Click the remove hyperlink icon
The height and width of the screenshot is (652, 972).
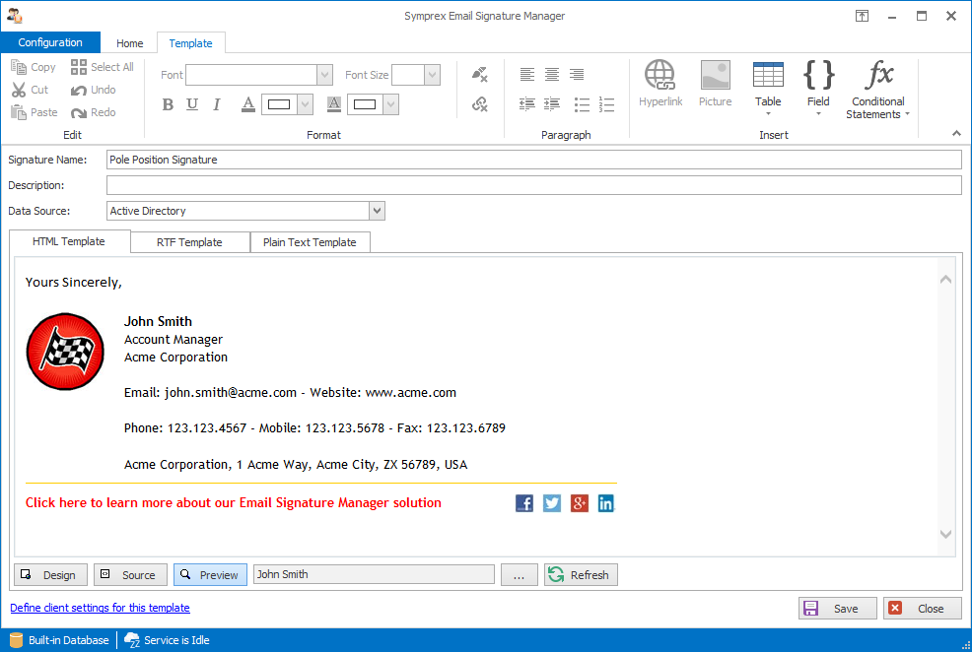pyautogui.click(x=480, y=104)
